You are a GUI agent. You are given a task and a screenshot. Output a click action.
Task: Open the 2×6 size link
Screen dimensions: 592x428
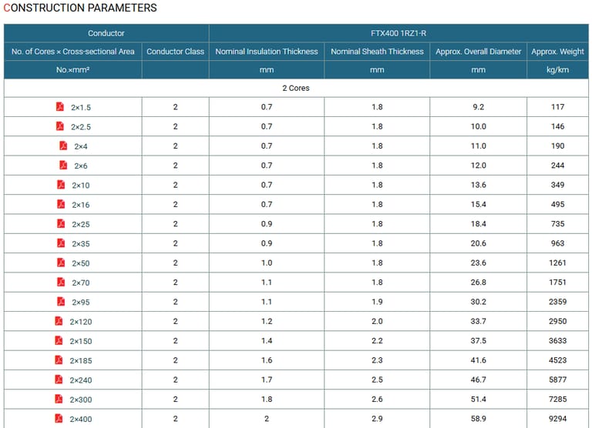81,166
